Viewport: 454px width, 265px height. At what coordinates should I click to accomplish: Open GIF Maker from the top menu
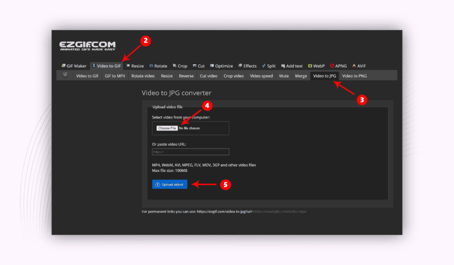click(x=74, y=66)
